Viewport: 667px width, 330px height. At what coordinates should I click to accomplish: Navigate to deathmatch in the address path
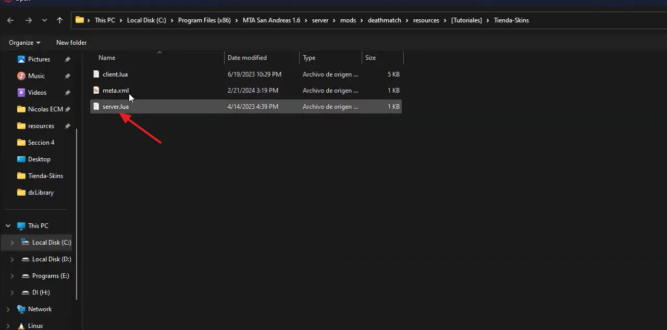pyautogui.click(x=384, y=20)
